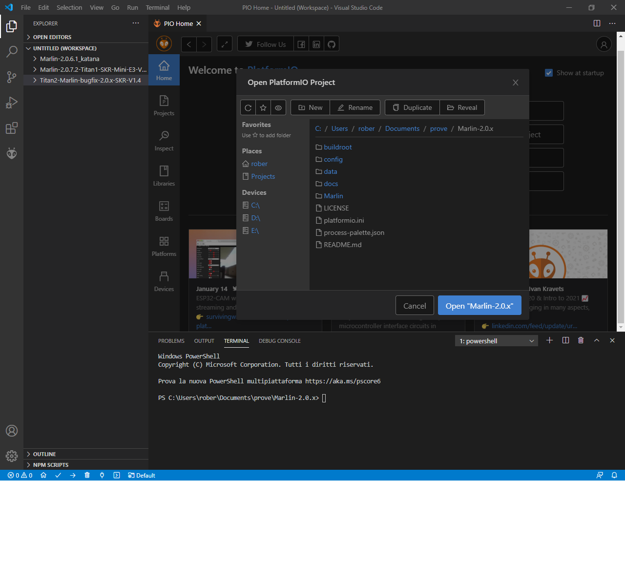The image size is (625, 586).
Task: Switch to the Output tab
Action: [x=204, y=341]
